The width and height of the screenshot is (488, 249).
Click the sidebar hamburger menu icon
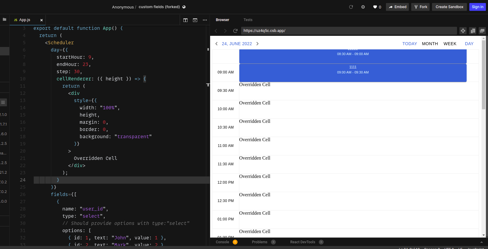[x=3, y=102]
